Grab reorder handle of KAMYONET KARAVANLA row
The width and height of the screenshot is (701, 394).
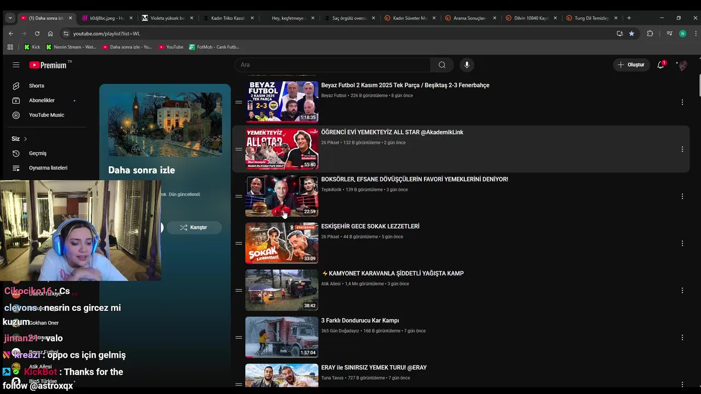click(239, 291)
